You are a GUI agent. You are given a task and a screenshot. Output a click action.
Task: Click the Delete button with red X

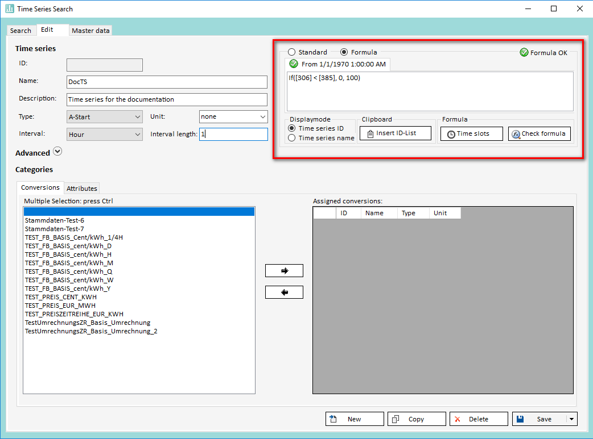pos(478,419)
